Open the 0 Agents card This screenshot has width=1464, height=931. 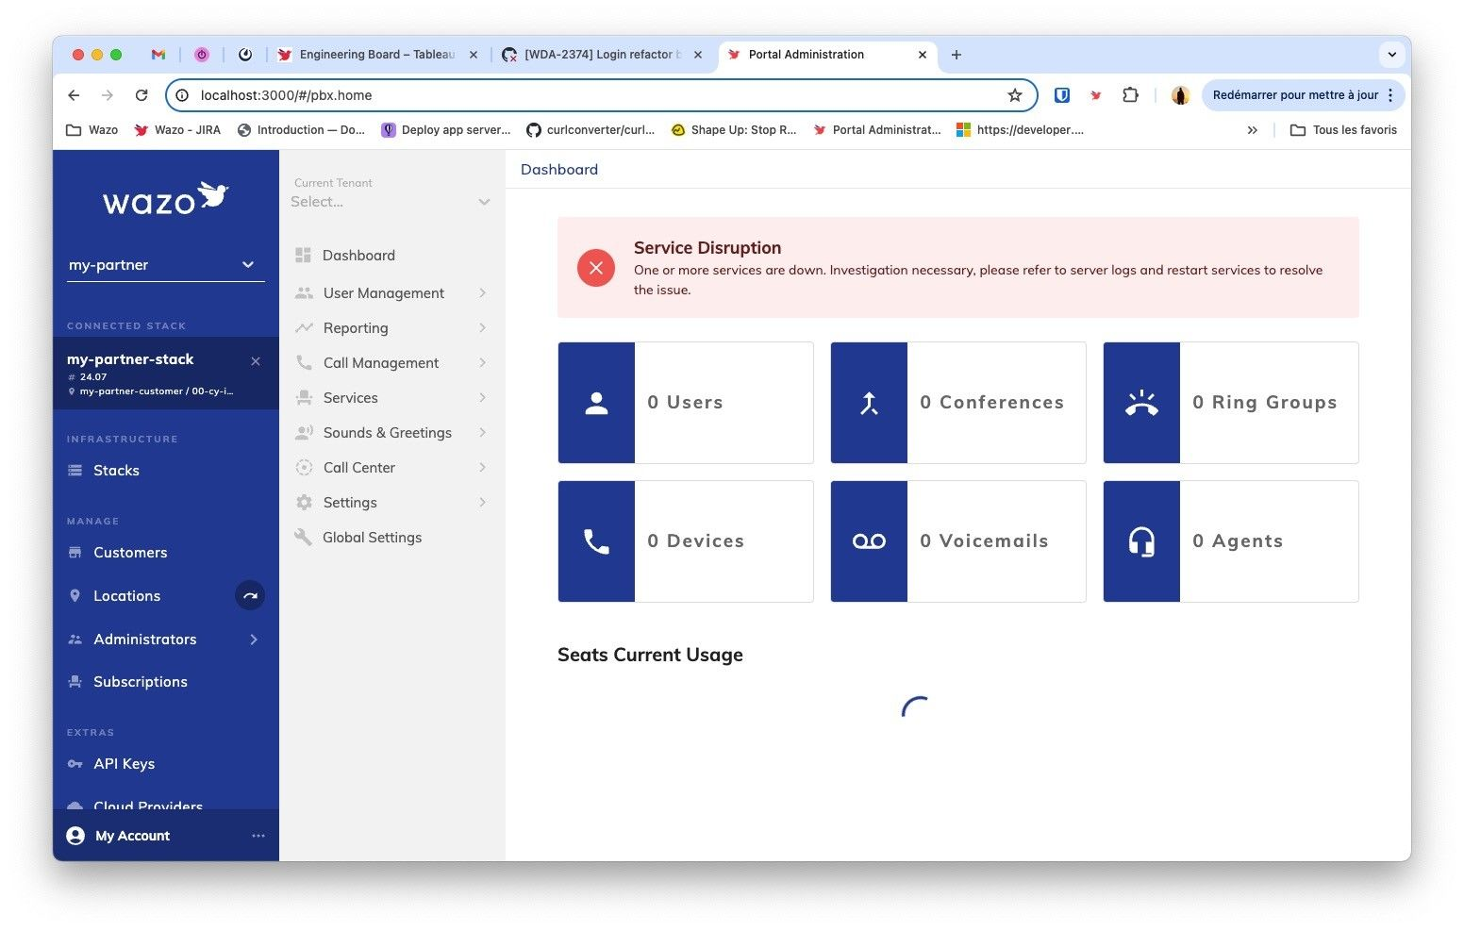pyautogui.click(x=1231, y=541)
